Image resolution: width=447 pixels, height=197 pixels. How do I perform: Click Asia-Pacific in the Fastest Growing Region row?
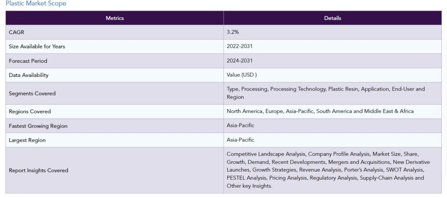(241, 126)
